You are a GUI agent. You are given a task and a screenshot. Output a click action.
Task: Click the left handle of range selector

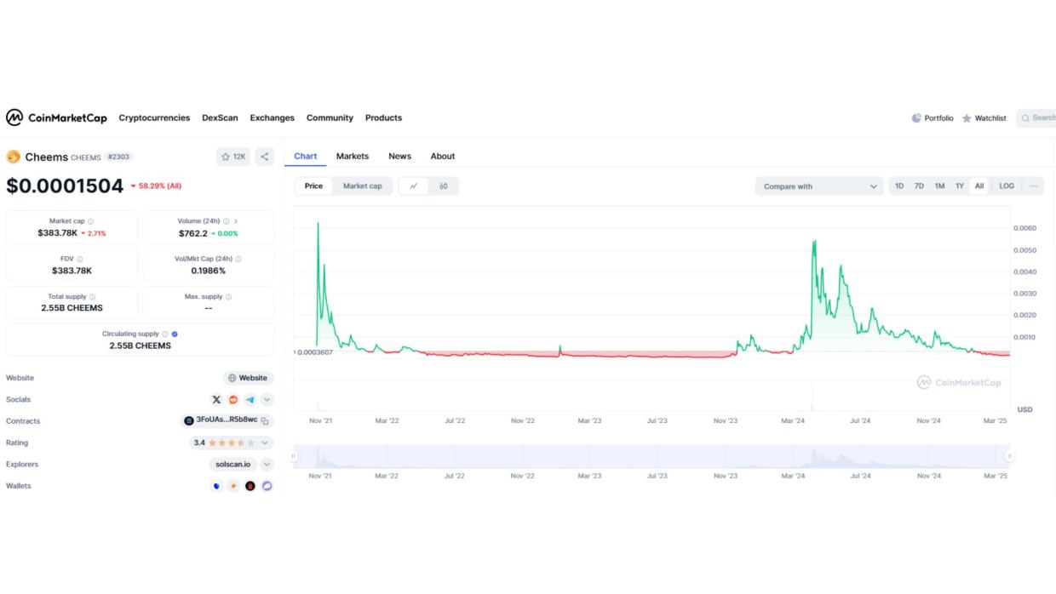[294, 456]
